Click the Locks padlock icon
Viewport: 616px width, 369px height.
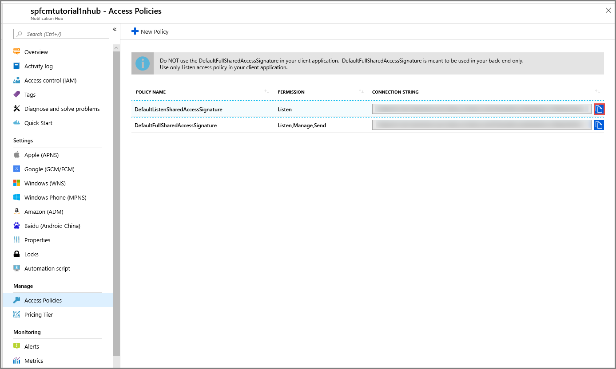[x=17, y=254]
